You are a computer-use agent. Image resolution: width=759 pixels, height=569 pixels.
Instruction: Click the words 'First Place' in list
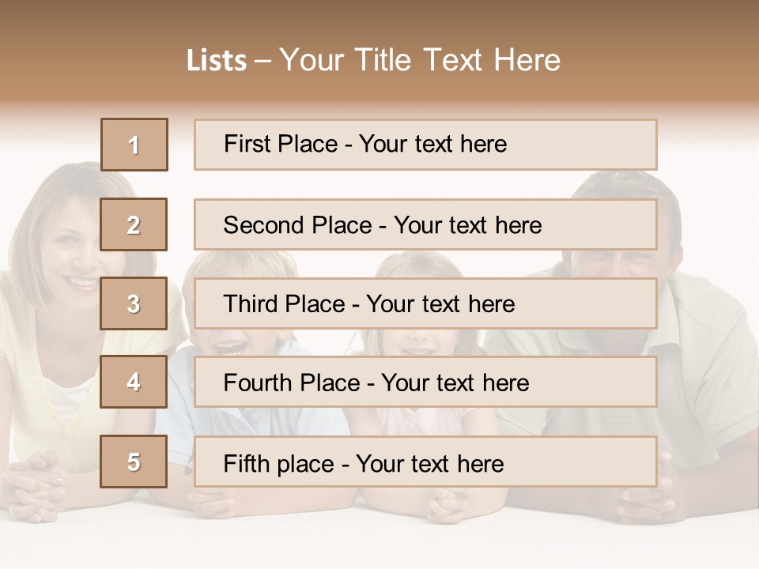click(x=281, y=144)
